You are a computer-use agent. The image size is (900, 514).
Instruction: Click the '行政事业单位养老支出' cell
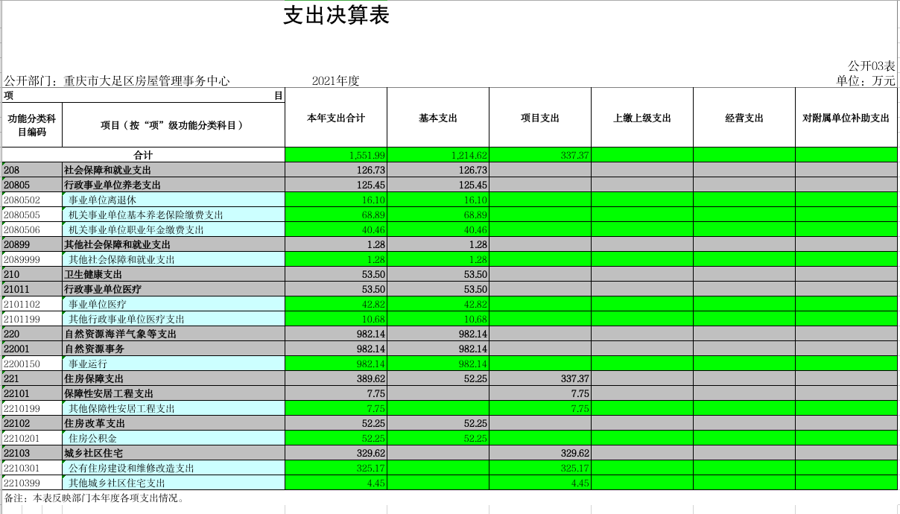[x=174, y=185]
